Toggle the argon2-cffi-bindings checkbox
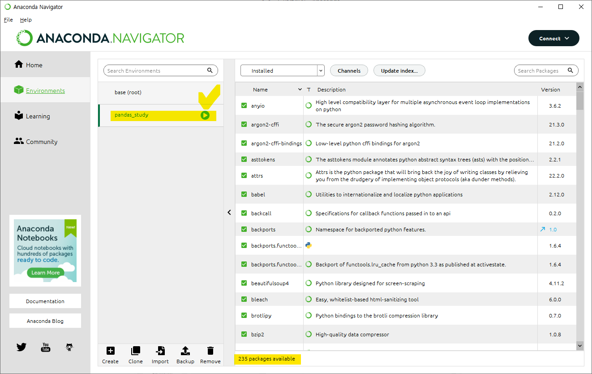This screenshot has height=374, width=592. pyautogui.click(x=244, y=144)
